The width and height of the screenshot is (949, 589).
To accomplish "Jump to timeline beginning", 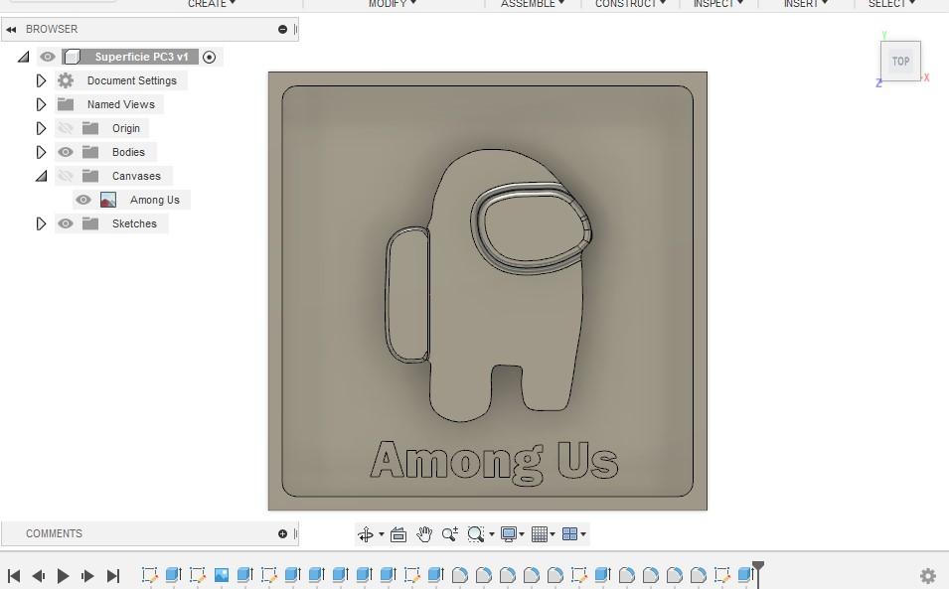I will [x=14, y=576].
